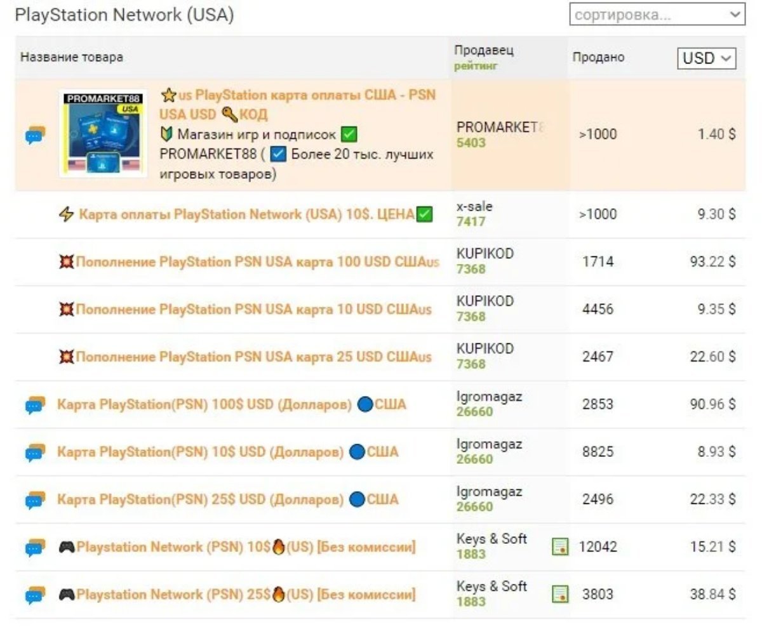Click the price 9.35 $

[717, 309]
